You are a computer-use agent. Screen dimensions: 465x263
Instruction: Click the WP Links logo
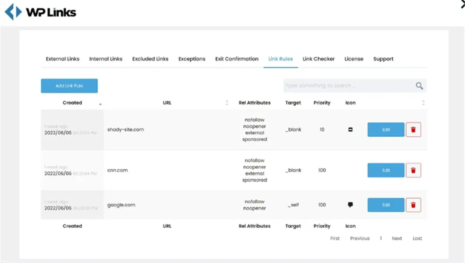click(x=40, y=12)
